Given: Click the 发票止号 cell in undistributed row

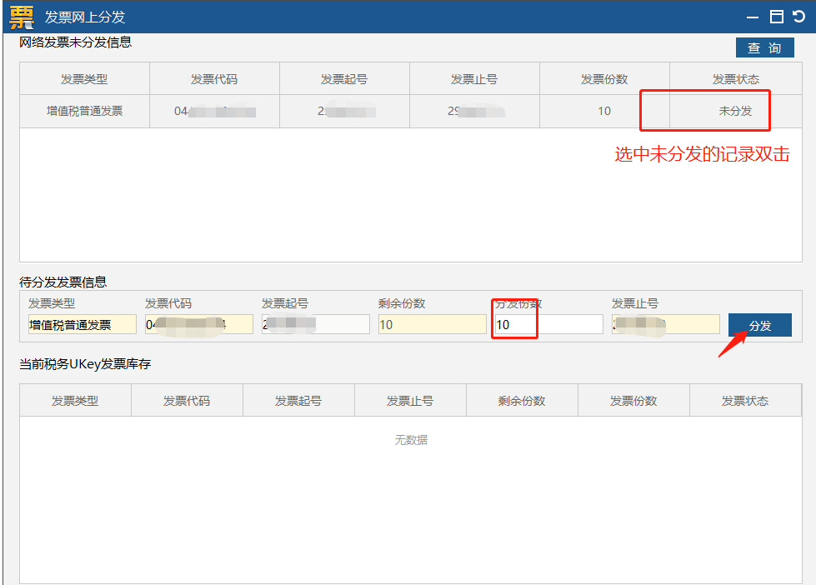Looking at the screenshot, I should [474, 111].
